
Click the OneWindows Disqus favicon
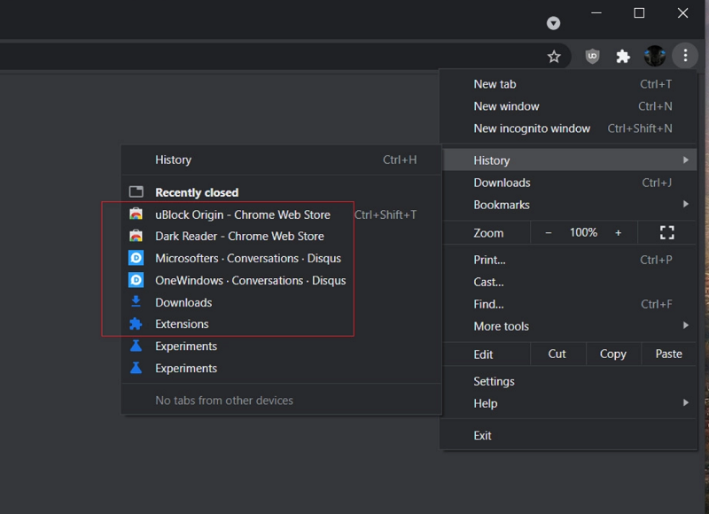[136, 280]
